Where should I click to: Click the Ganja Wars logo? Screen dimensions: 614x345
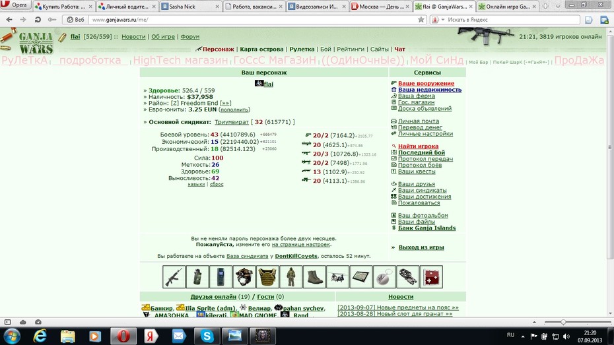tap(35, 43)
